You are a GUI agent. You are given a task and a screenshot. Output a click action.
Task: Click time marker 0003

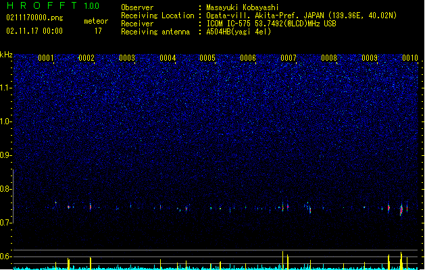127,57
